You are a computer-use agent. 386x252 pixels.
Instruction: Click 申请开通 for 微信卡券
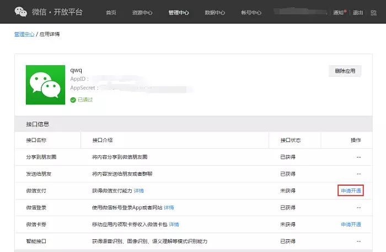click(x=351, y=224)
